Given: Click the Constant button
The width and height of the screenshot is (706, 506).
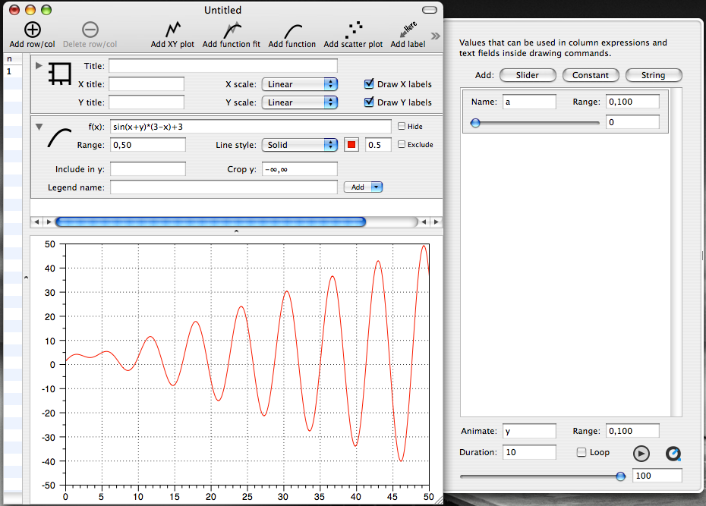Looking at the screenshot, I should pyautogui.click(x=590, y=75).
